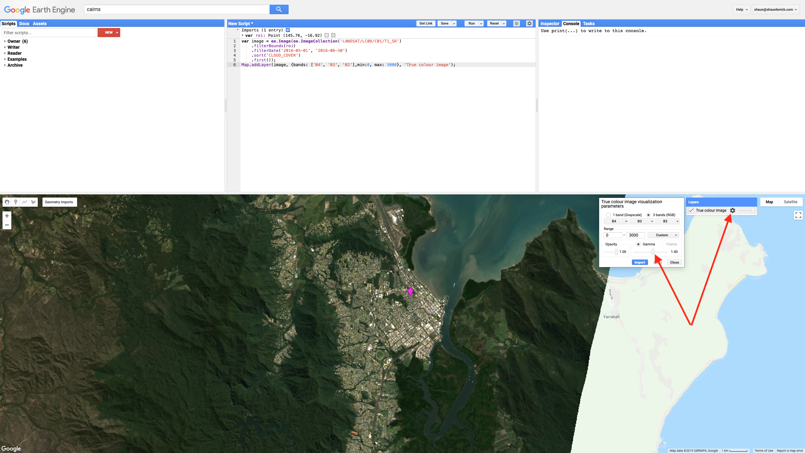Switch to the Docs tab
This screenshot has height=453, width=805.
[24, 24]
